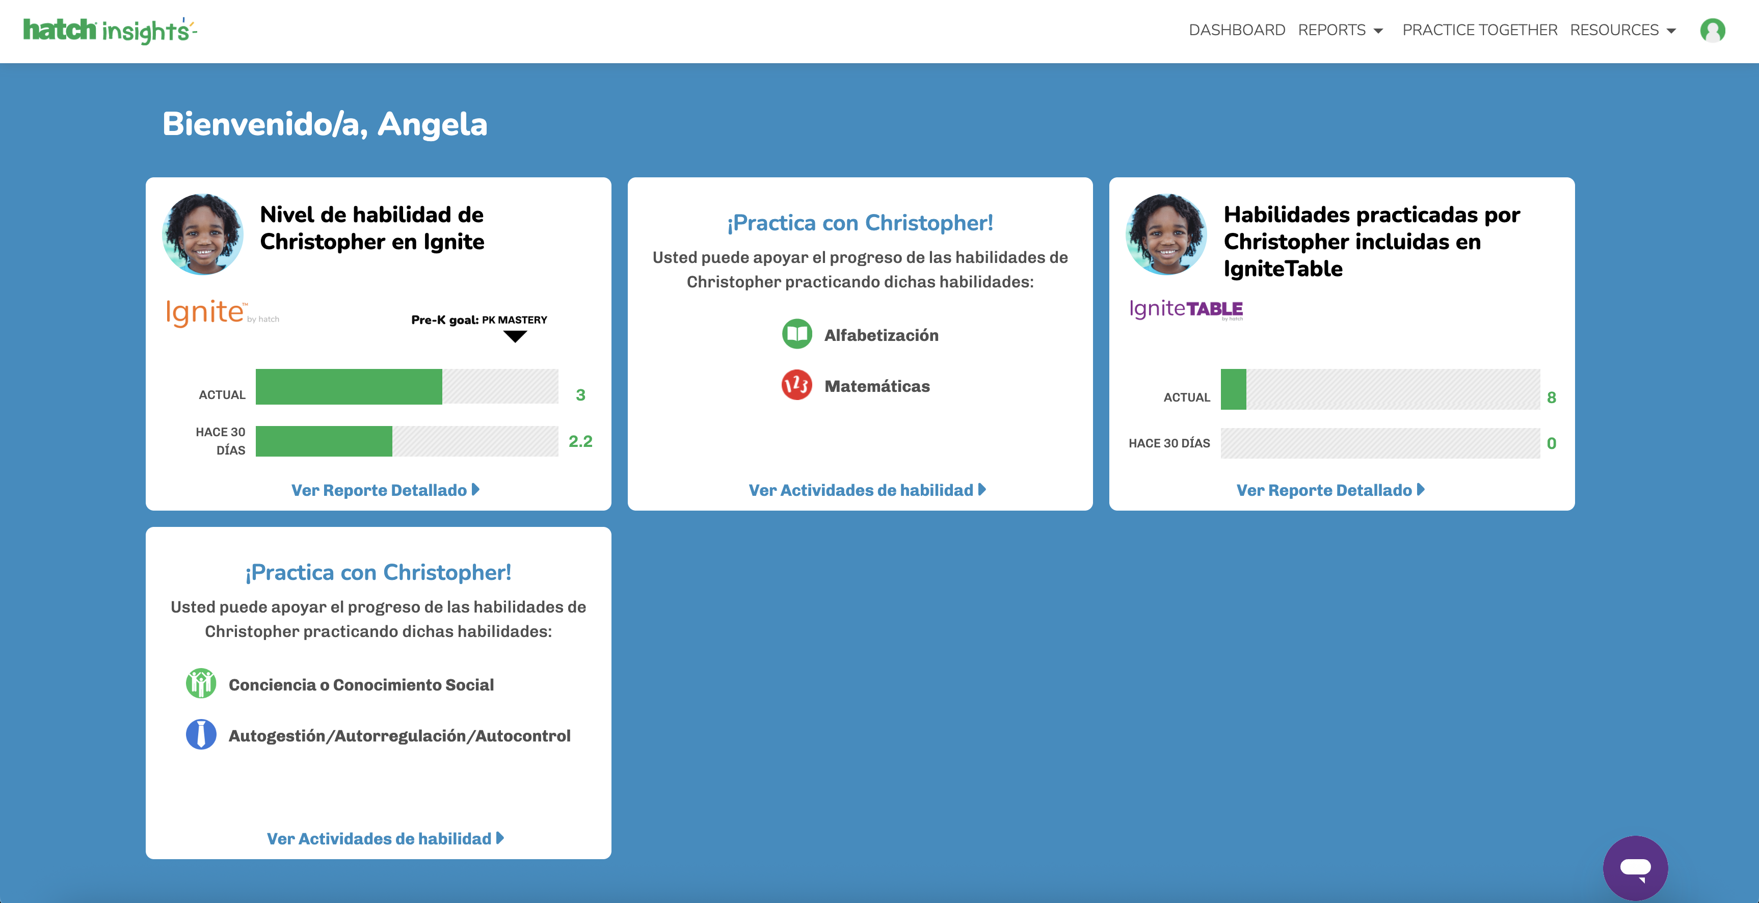Click ¡Practica con Christopher! heading above Alfabetización
This screenshot has width=1759, height=903.
(x=860, y=223)
